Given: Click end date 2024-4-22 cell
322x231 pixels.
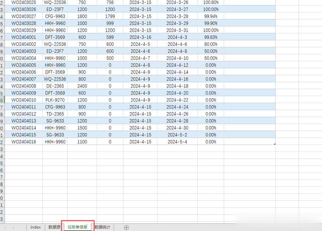Looking at the screenshot, I should click(177, 100).
